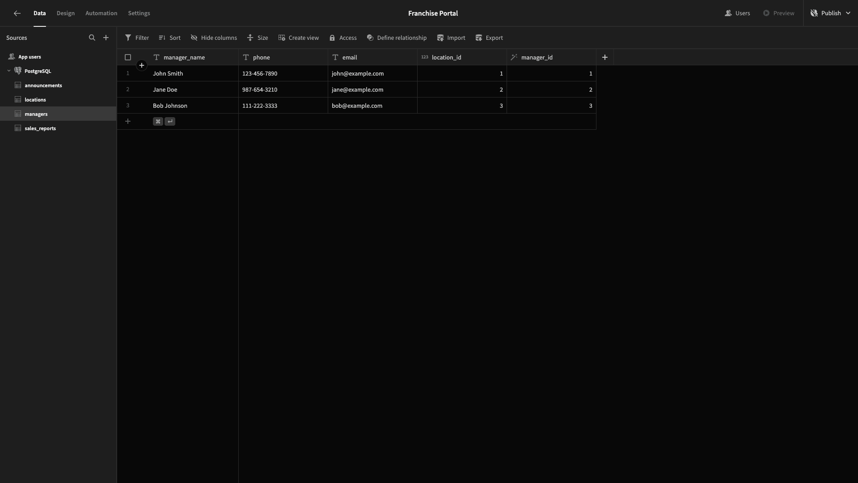This screenshot has width=858, height=483.
Task: Click the back arrow icon
Action: [x=17, y=13]
